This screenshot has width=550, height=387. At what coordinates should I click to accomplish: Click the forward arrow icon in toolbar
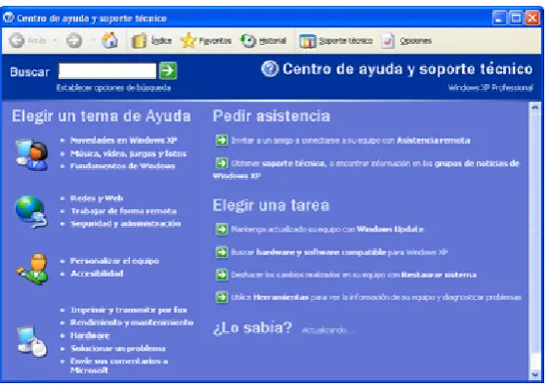click(x=74, y=41)
